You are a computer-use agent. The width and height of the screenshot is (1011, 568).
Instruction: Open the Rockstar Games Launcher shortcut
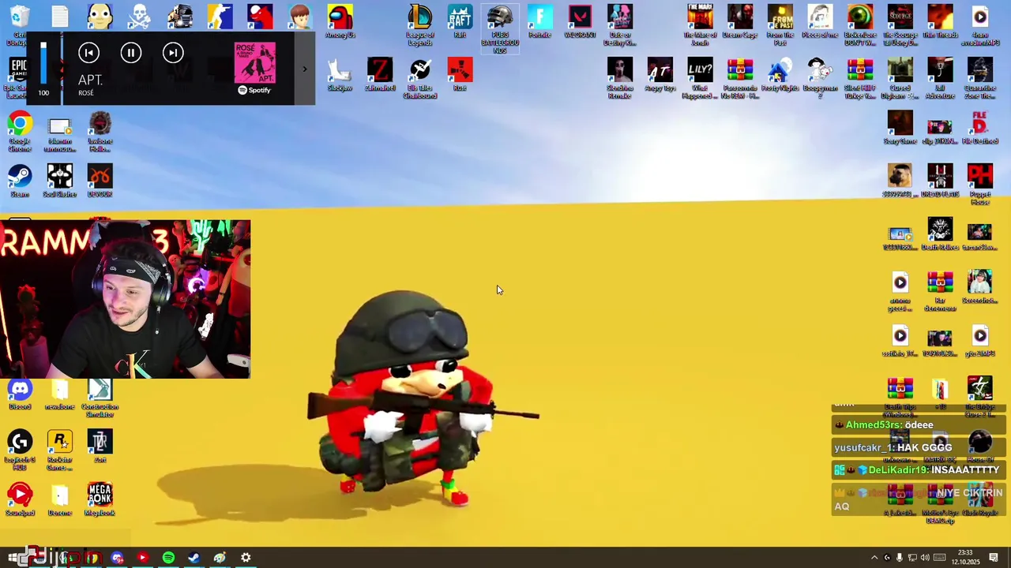60,450
